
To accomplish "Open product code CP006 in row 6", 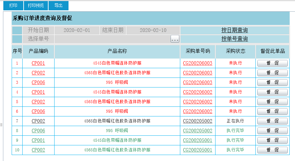I will (38, 111).
